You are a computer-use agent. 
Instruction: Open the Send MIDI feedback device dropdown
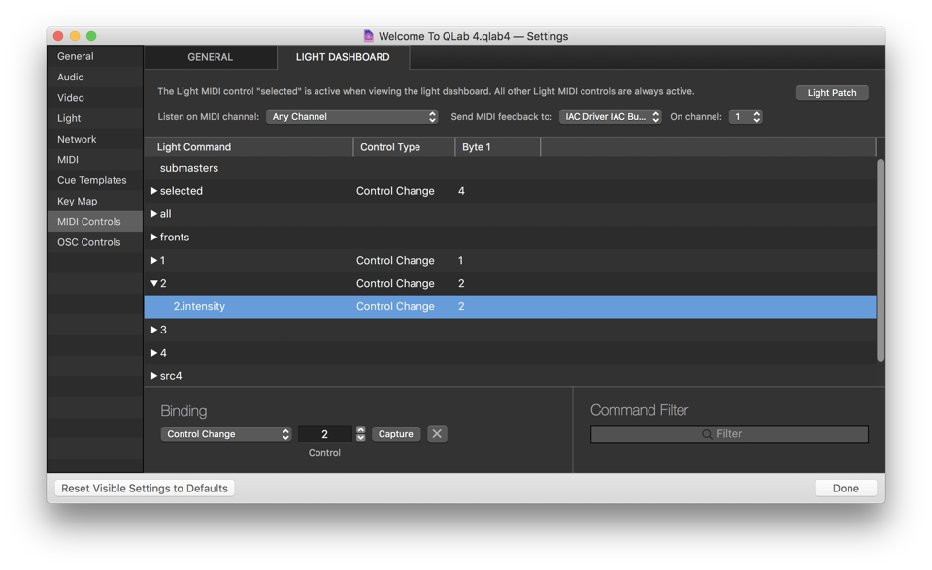click(611, 117)
